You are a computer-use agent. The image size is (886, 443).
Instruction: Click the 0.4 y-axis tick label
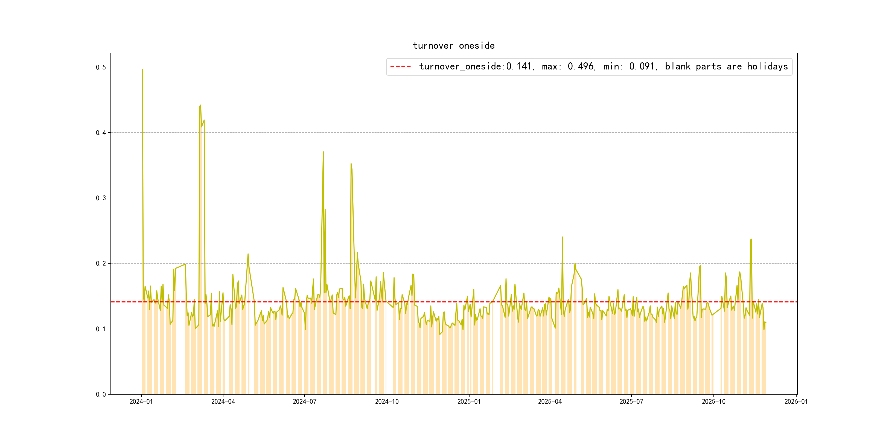pyautogui.click(x=101, y=133)
